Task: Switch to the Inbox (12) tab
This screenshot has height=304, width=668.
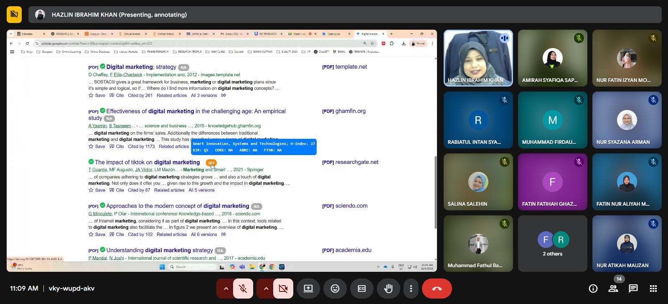Action: click(x=235, y=34)
